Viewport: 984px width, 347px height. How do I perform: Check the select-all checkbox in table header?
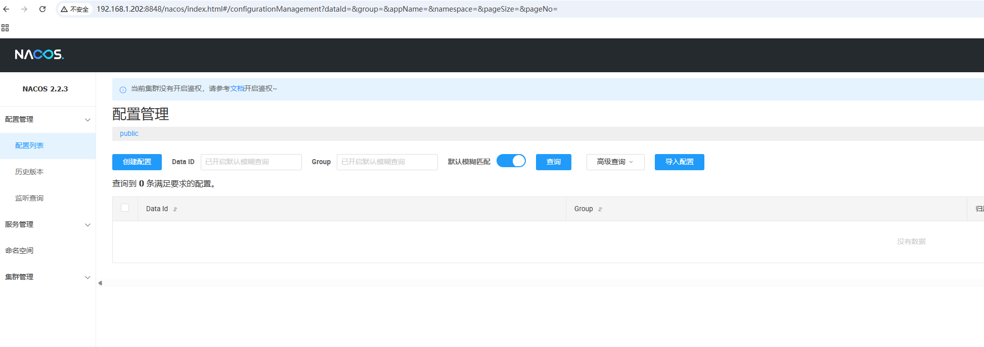coord(125,208)
